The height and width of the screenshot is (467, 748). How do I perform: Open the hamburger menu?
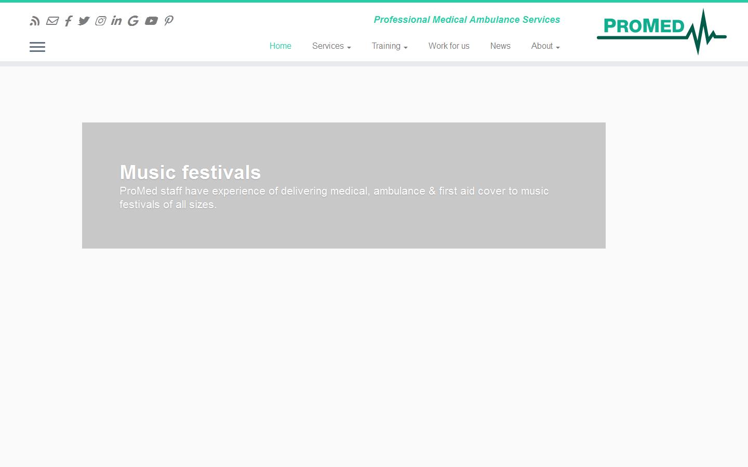point(37,47)
